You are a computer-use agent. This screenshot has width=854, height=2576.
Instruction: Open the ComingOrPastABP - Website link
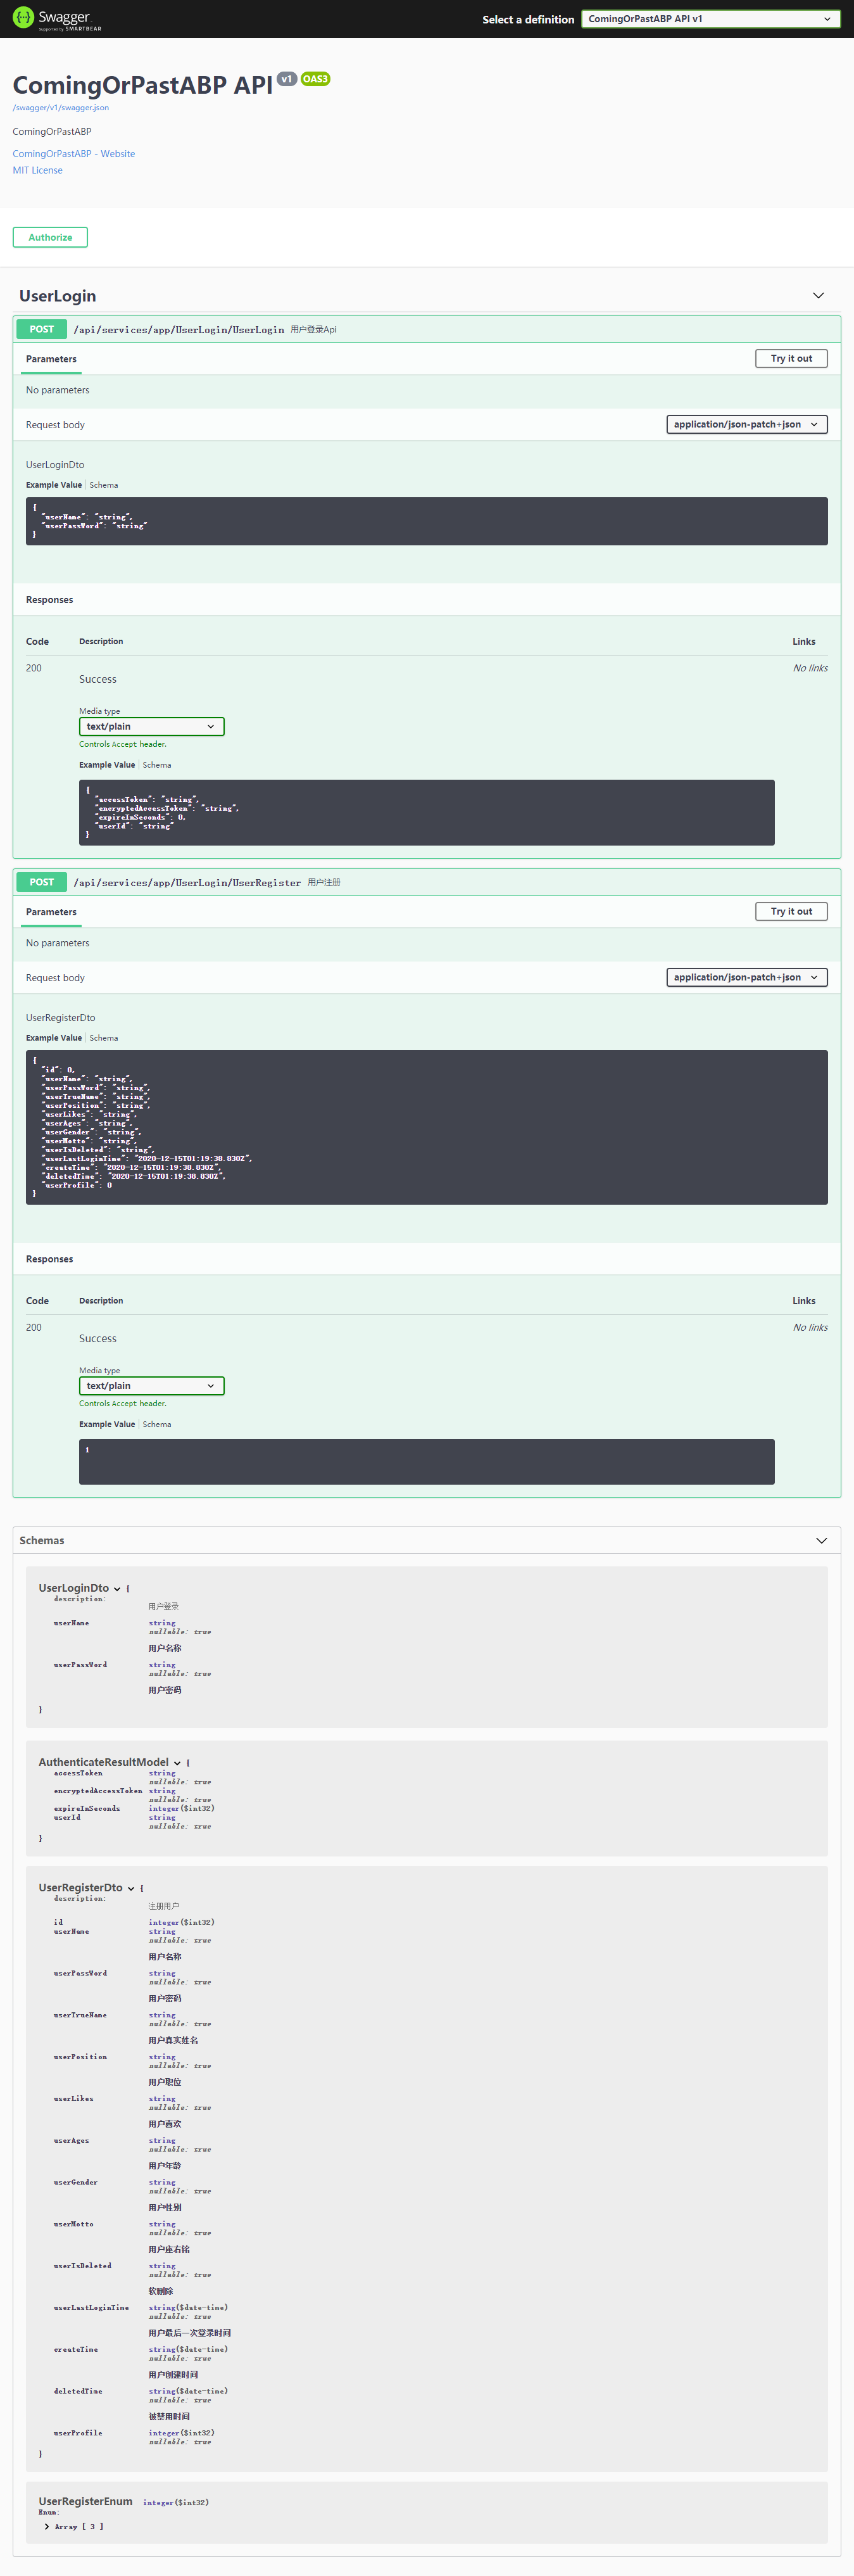click(74, 154)
